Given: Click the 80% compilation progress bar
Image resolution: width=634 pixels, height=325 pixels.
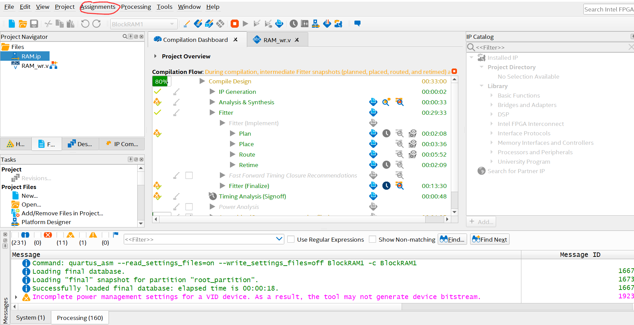Looking at the screenshot, I should click(162, 81).
